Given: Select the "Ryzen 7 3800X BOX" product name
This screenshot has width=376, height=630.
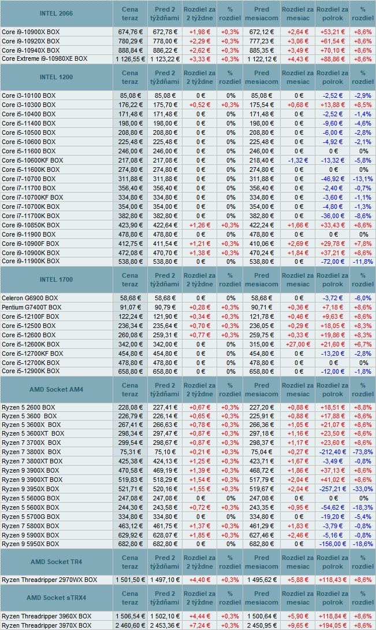Looking at the screenshot, I should [x=31, y=452].
